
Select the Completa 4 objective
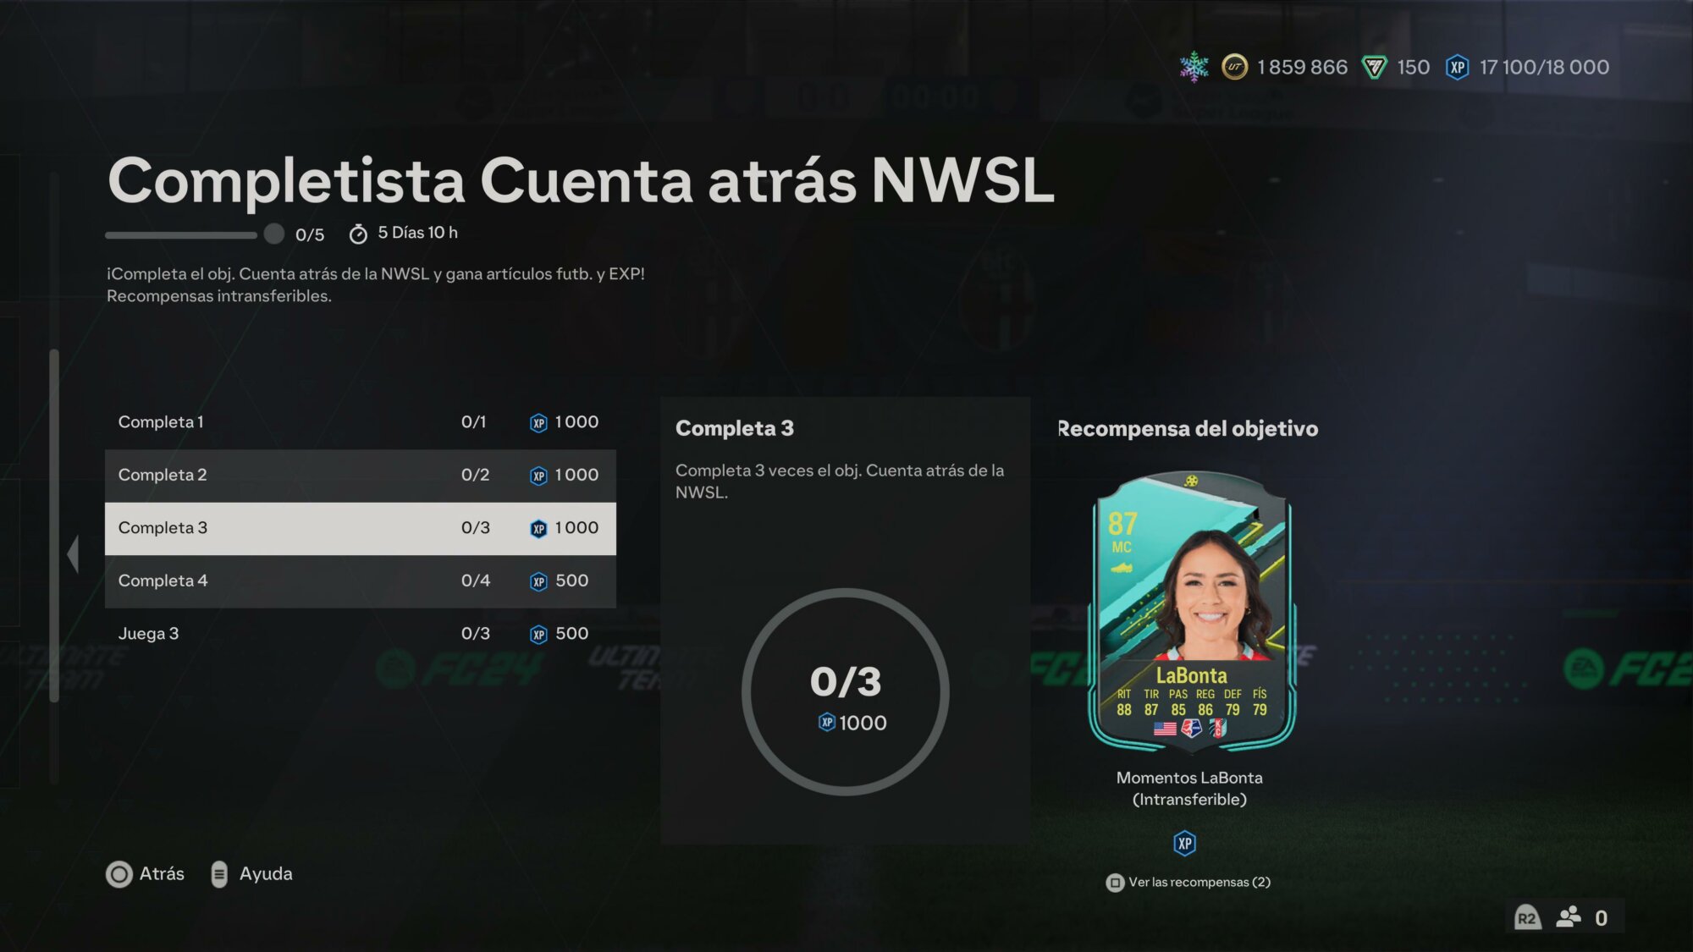coord(361,581)
